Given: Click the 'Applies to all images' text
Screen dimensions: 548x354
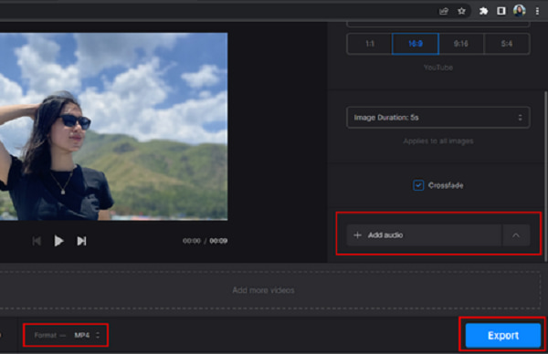Looking at the screenshot, I should [x=437, y=141].
